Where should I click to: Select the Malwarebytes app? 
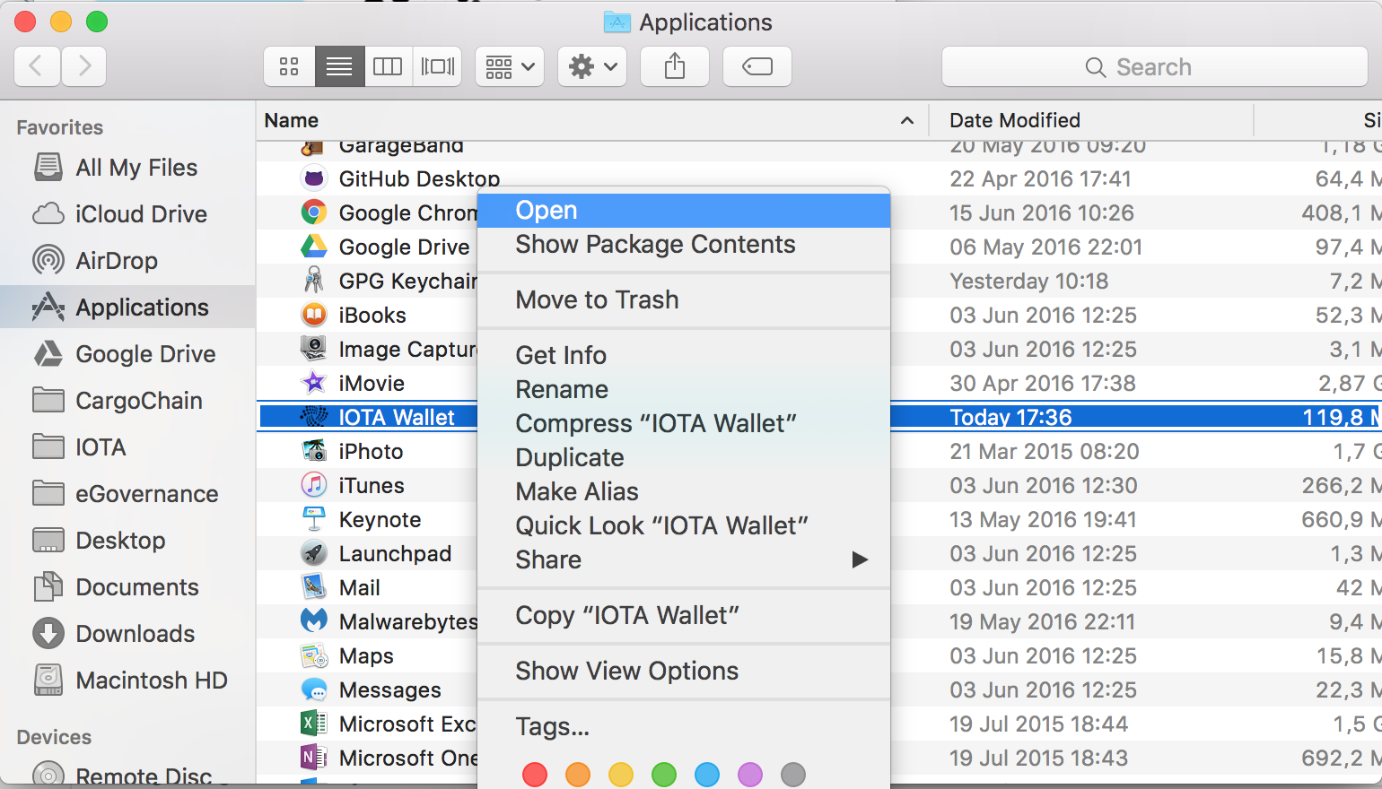408,622
